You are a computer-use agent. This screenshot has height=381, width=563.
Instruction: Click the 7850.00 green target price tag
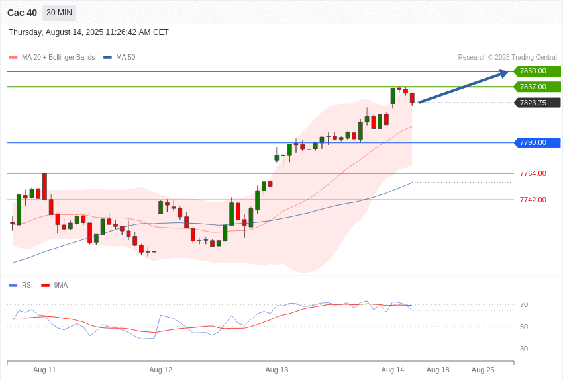pyautogui.click(x=537, y=71)
